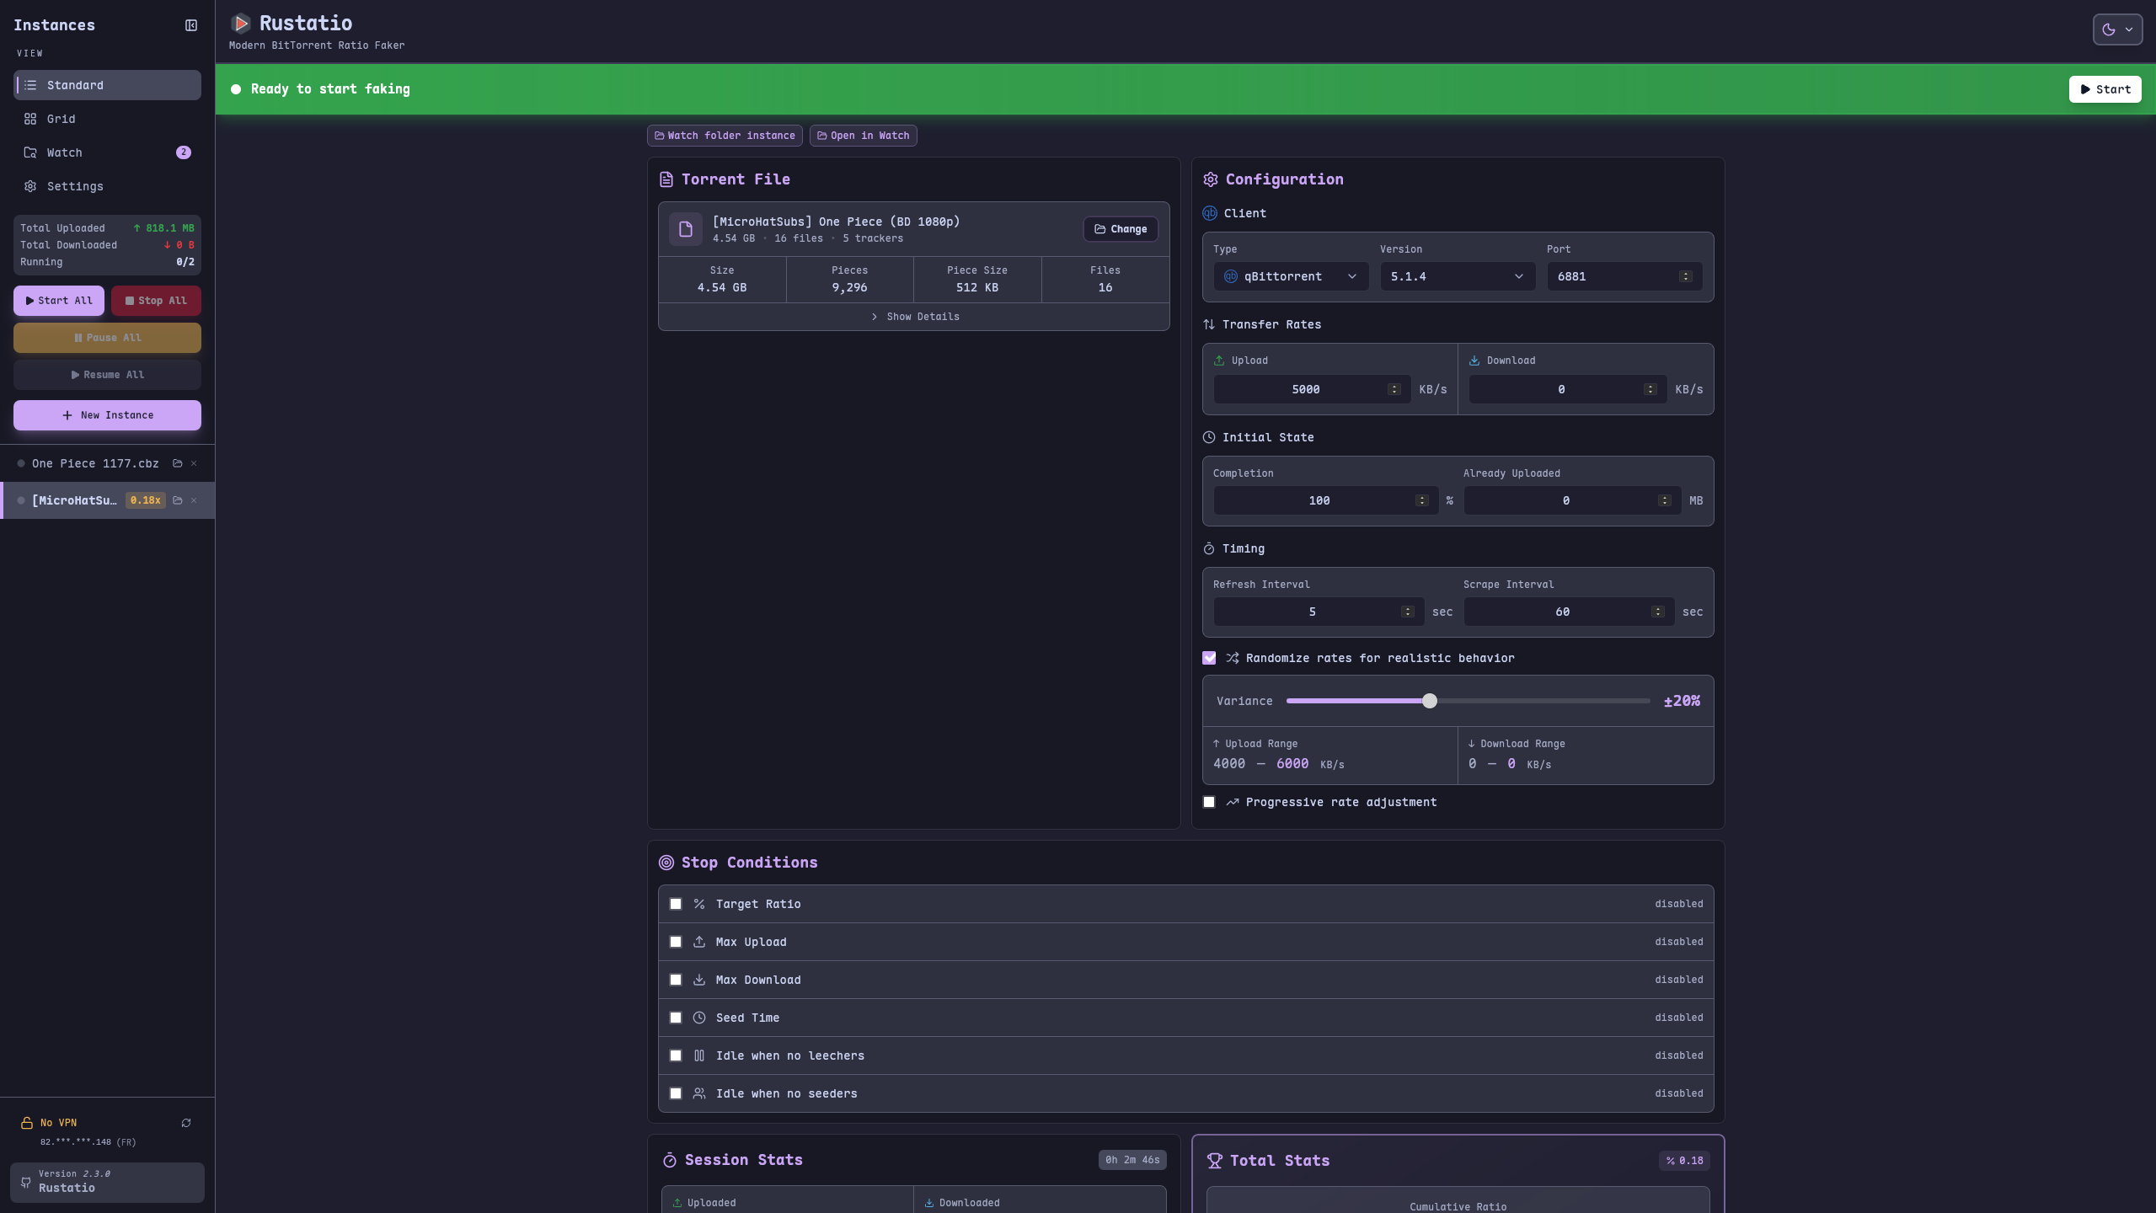Enable Progressive rate adjustment checkbox
The image size is (2156, 1213).
[1209, 802]
